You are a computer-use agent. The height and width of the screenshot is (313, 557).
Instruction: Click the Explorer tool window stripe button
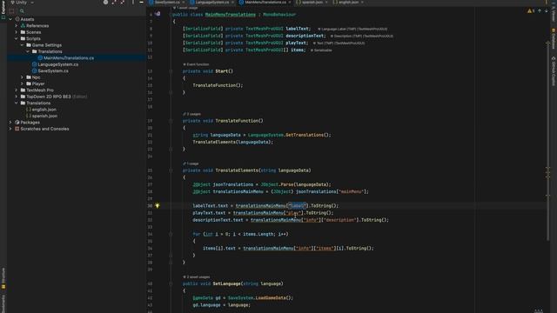pyautogui.click(x=3, y=9)
